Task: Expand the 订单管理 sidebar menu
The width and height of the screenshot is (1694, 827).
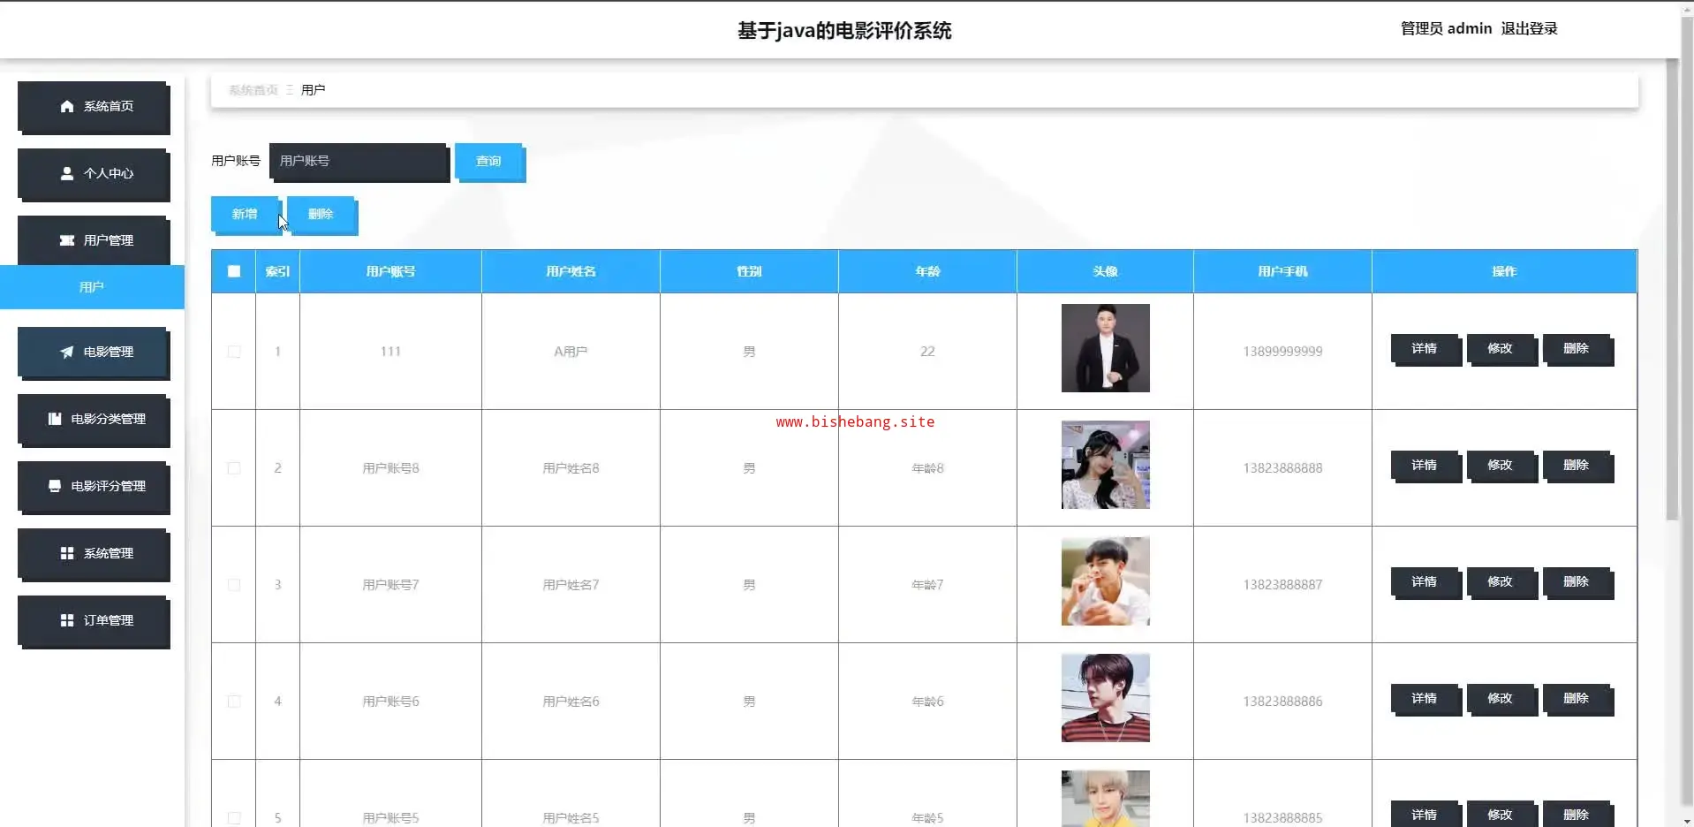Action: pyautogui.click(x=94, y=621)
